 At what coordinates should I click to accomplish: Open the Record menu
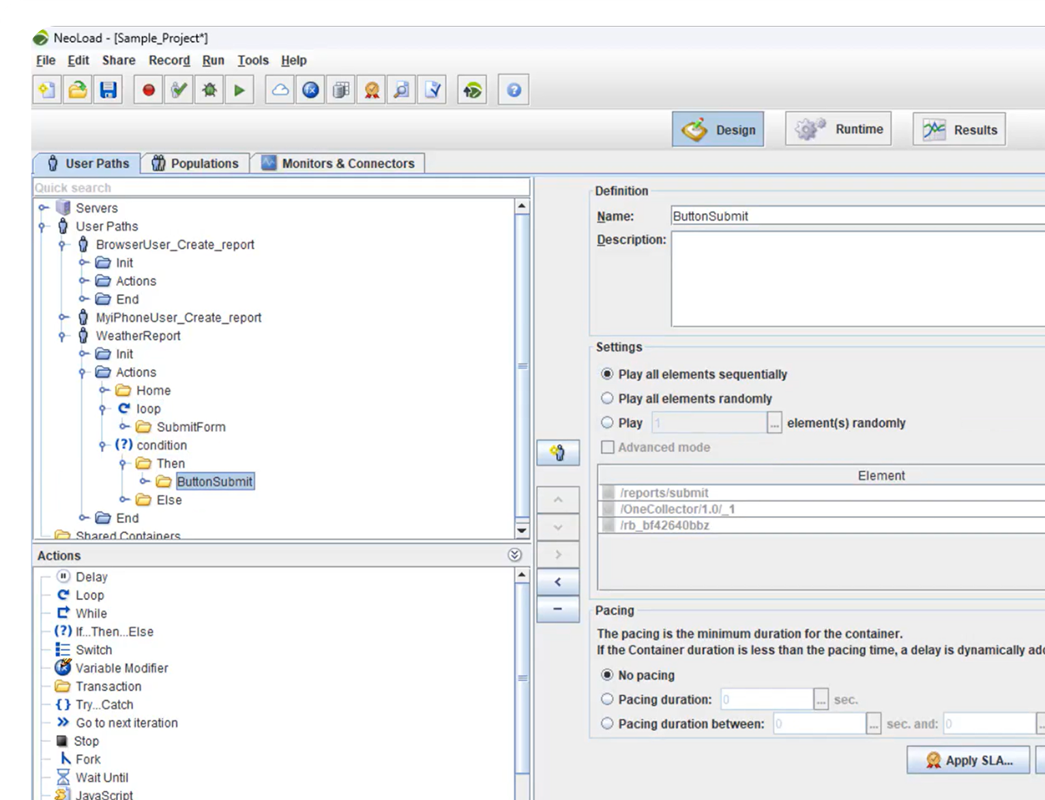[169, 60]
